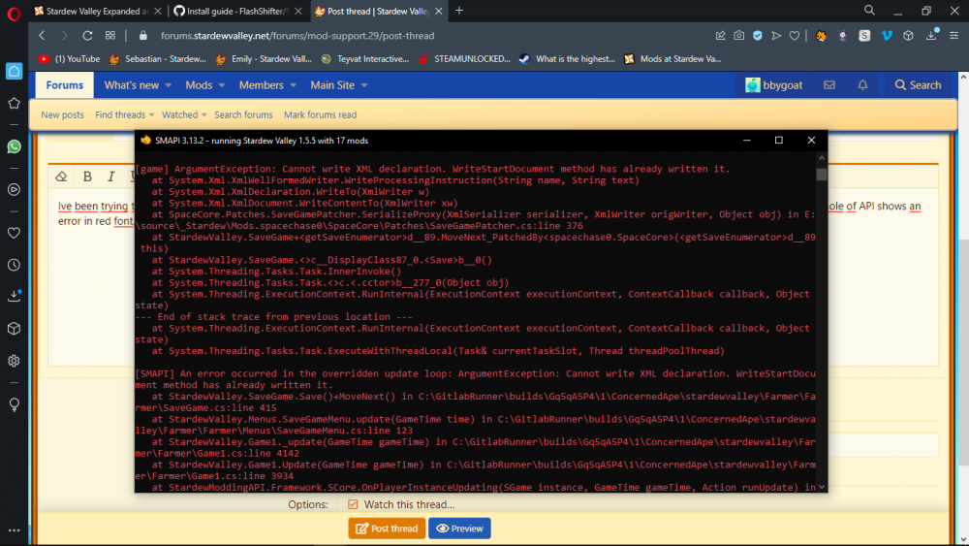Reload the current page
Screen dimensions: 969x546
click(x=87, y=36)
